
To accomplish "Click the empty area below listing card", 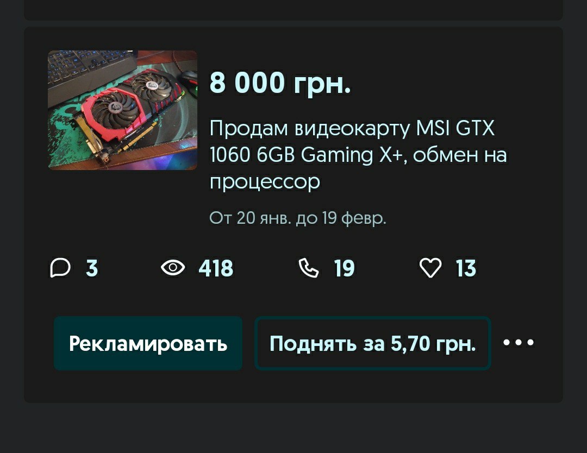I will click(x=293, y=429).
